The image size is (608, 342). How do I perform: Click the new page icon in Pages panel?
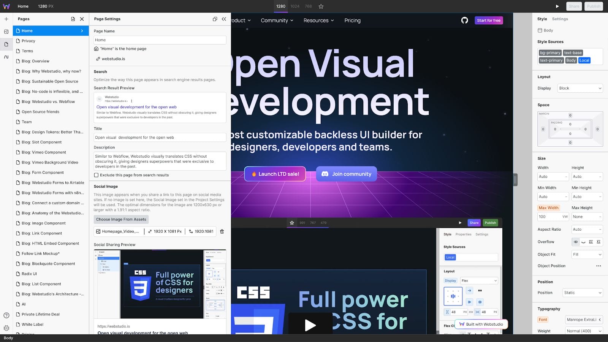pos(73,19)
